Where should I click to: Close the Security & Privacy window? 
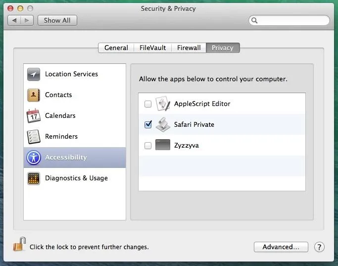10,8
